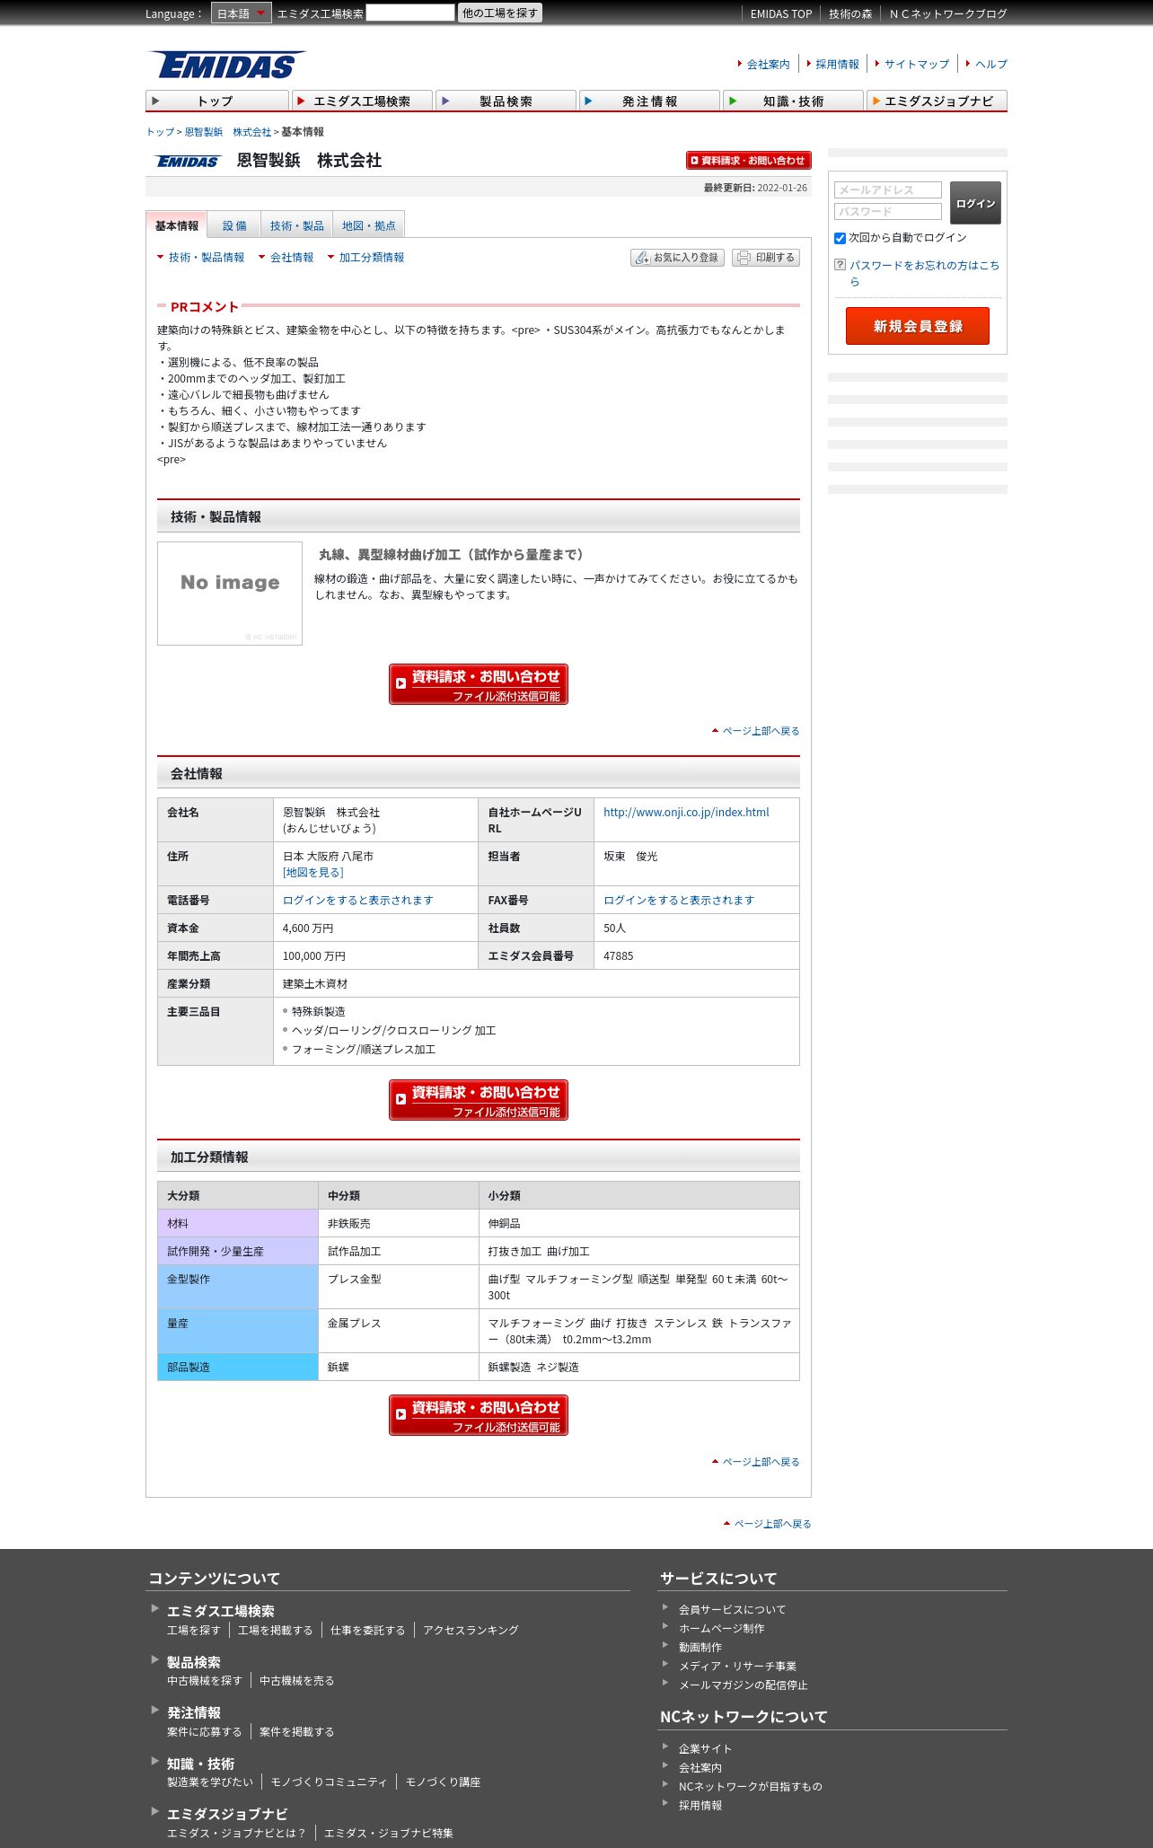Switch to 設備 tab
Viewport: 1153px width, 1848px height.
234,225
